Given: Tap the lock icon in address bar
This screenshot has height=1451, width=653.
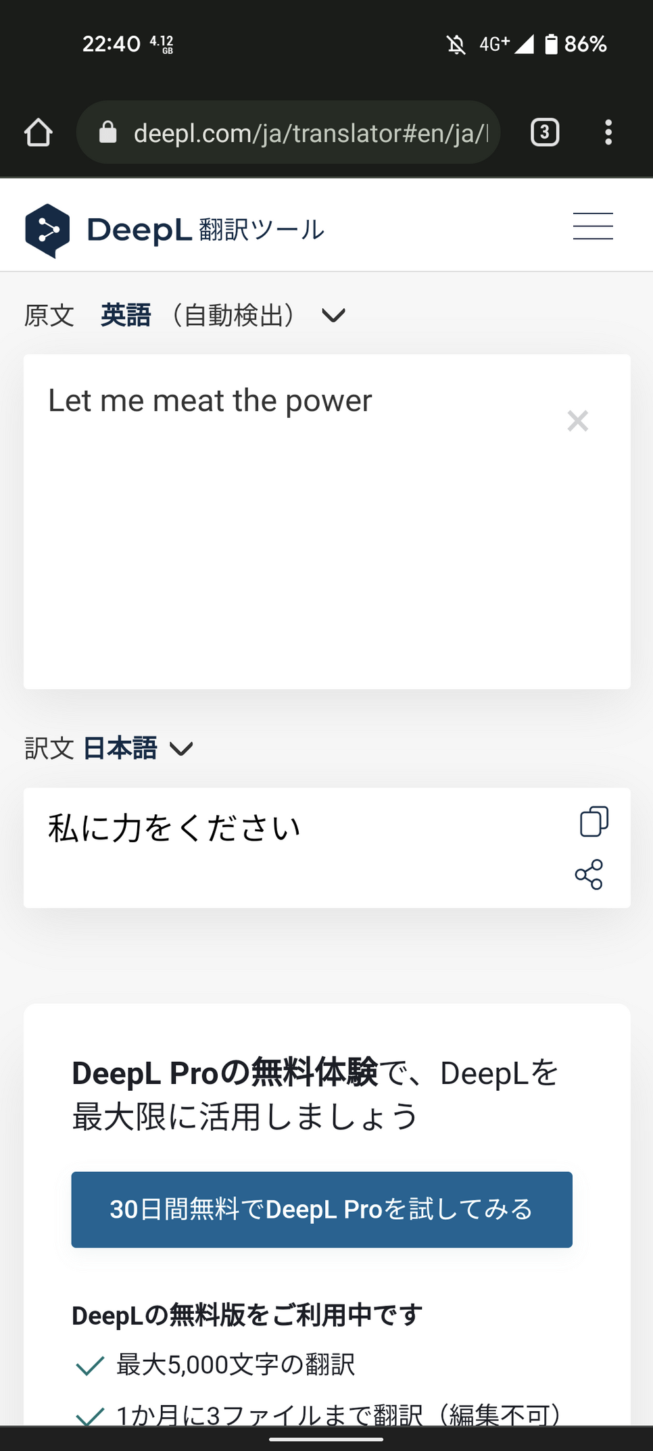Looking at the screenshot, I should (x=108, y=132).
